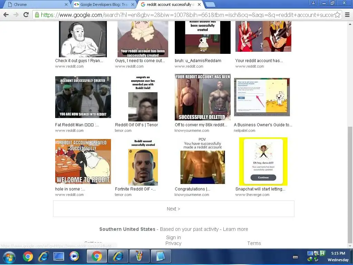Open 'bruh: u_AdamisReddam' result
This screenshot has width=353, height=265.
pyautogui.click(x=198, y=61)
